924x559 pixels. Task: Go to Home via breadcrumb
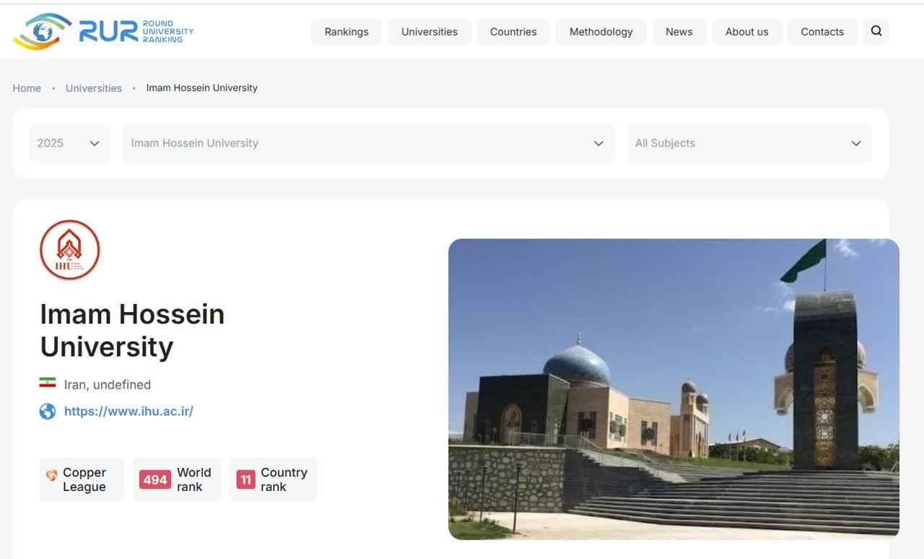click(x=26, y=87)
